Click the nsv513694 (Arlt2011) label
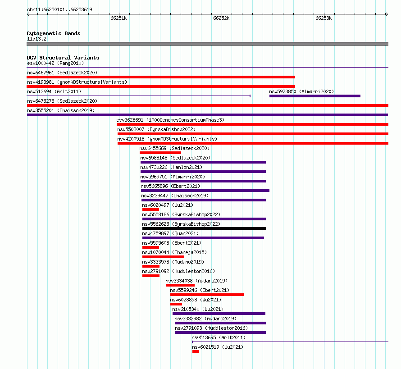The width and height of the screenshot is (401, 369). tap(54, 91)
